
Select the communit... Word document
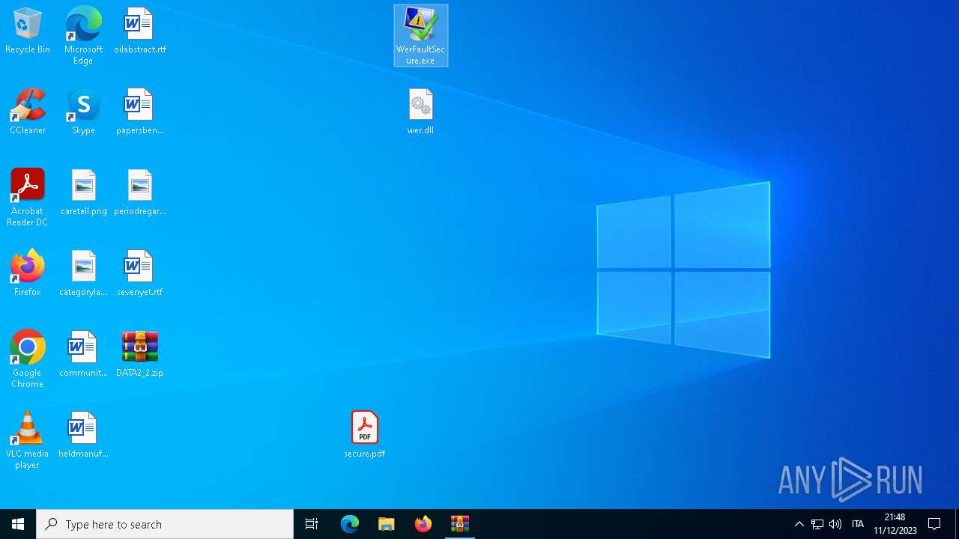(83, 355)
